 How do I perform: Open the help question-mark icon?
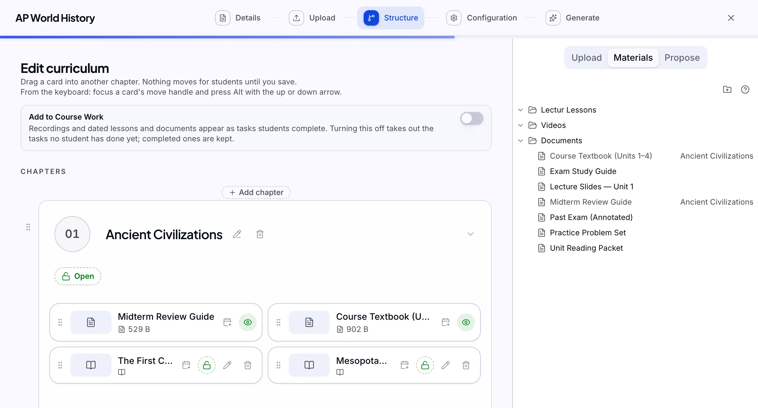tap(745, 90)
